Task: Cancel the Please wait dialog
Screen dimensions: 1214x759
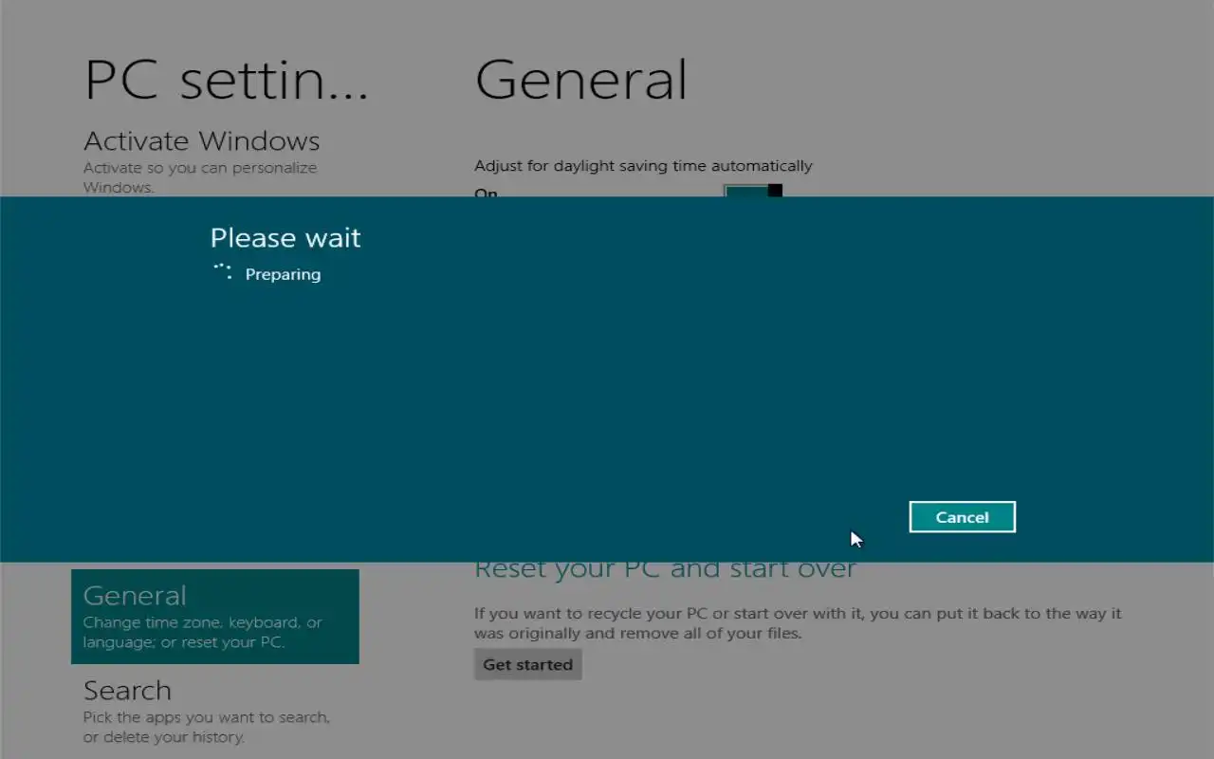Action: tap(962, 517)
